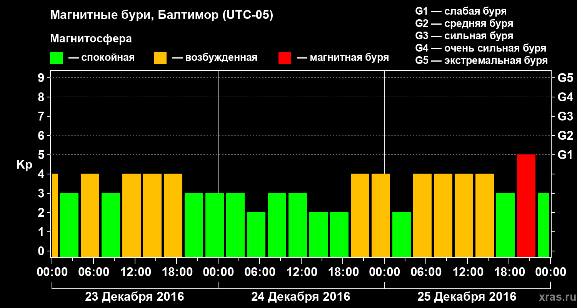The image size is (577, 308).
Task: Click the 00:00 label starting 24 December
Action: [x=218, y=272]
